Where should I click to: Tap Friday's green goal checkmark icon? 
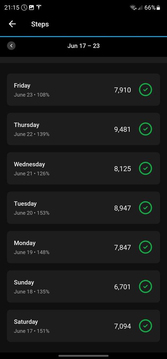tap(145, 89)
